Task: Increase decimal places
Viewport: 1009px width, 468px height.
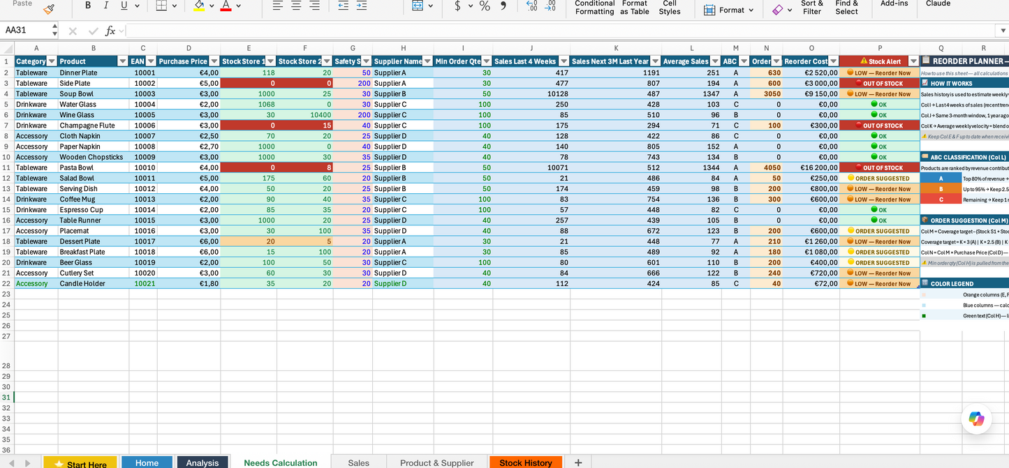Action: pos(532,6)
